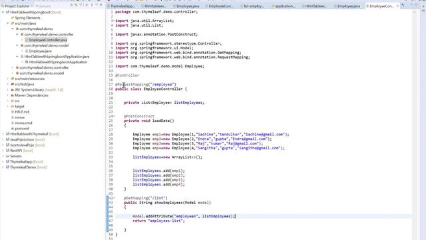Open the Project Explorer view tab
The height and width of the screenshot is (240, 426).
[17, 6]
